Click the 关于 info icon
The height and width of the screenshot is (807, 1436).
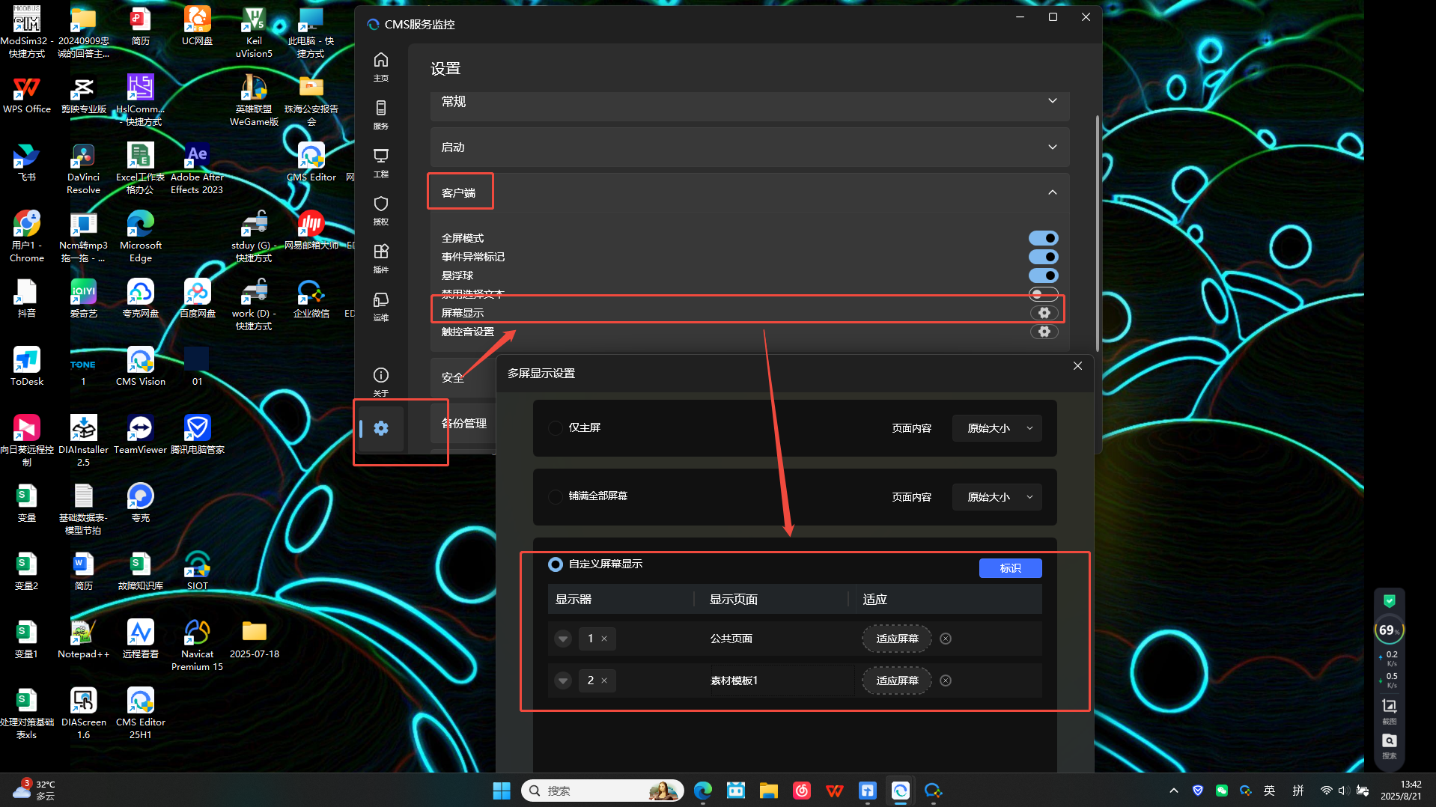pos(380,380)
